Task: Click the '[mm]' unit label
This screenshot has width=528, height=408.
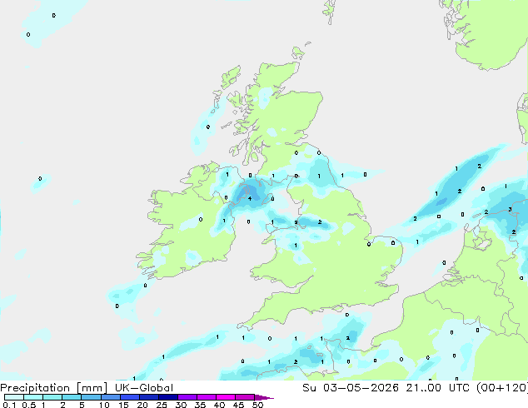Action: (92, 388)
